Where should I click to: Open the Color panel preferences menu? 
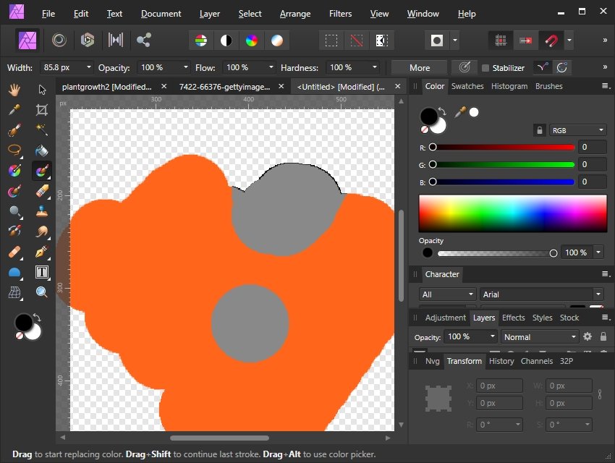pos(606,86)
